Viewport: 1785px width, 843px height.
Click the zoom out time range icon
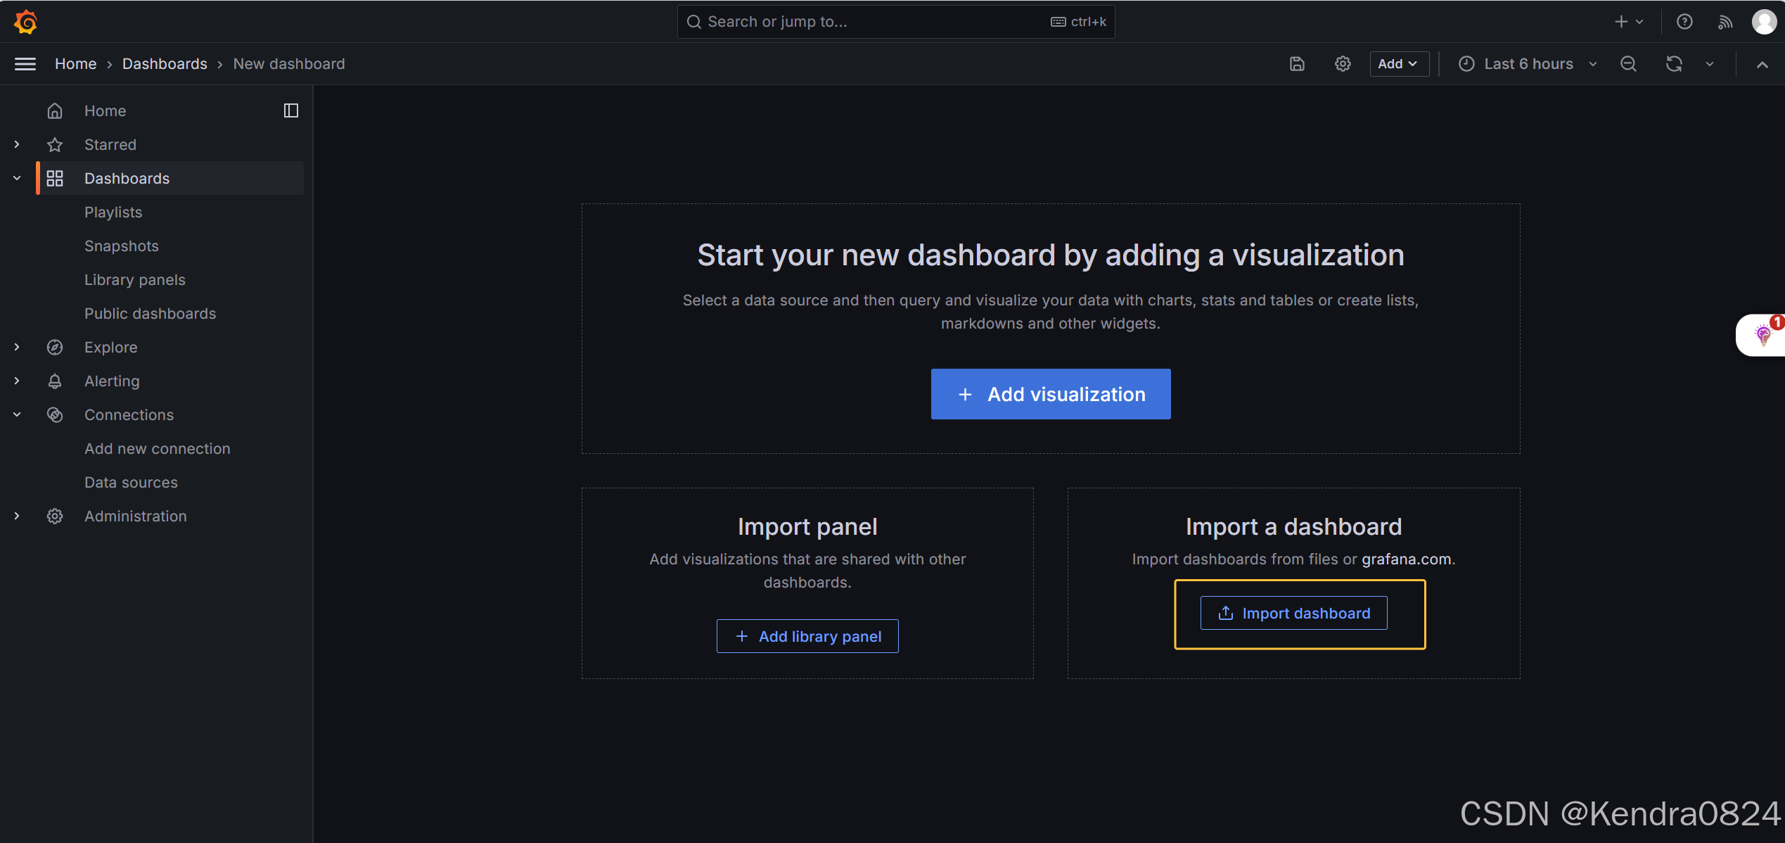(1628, 64)
